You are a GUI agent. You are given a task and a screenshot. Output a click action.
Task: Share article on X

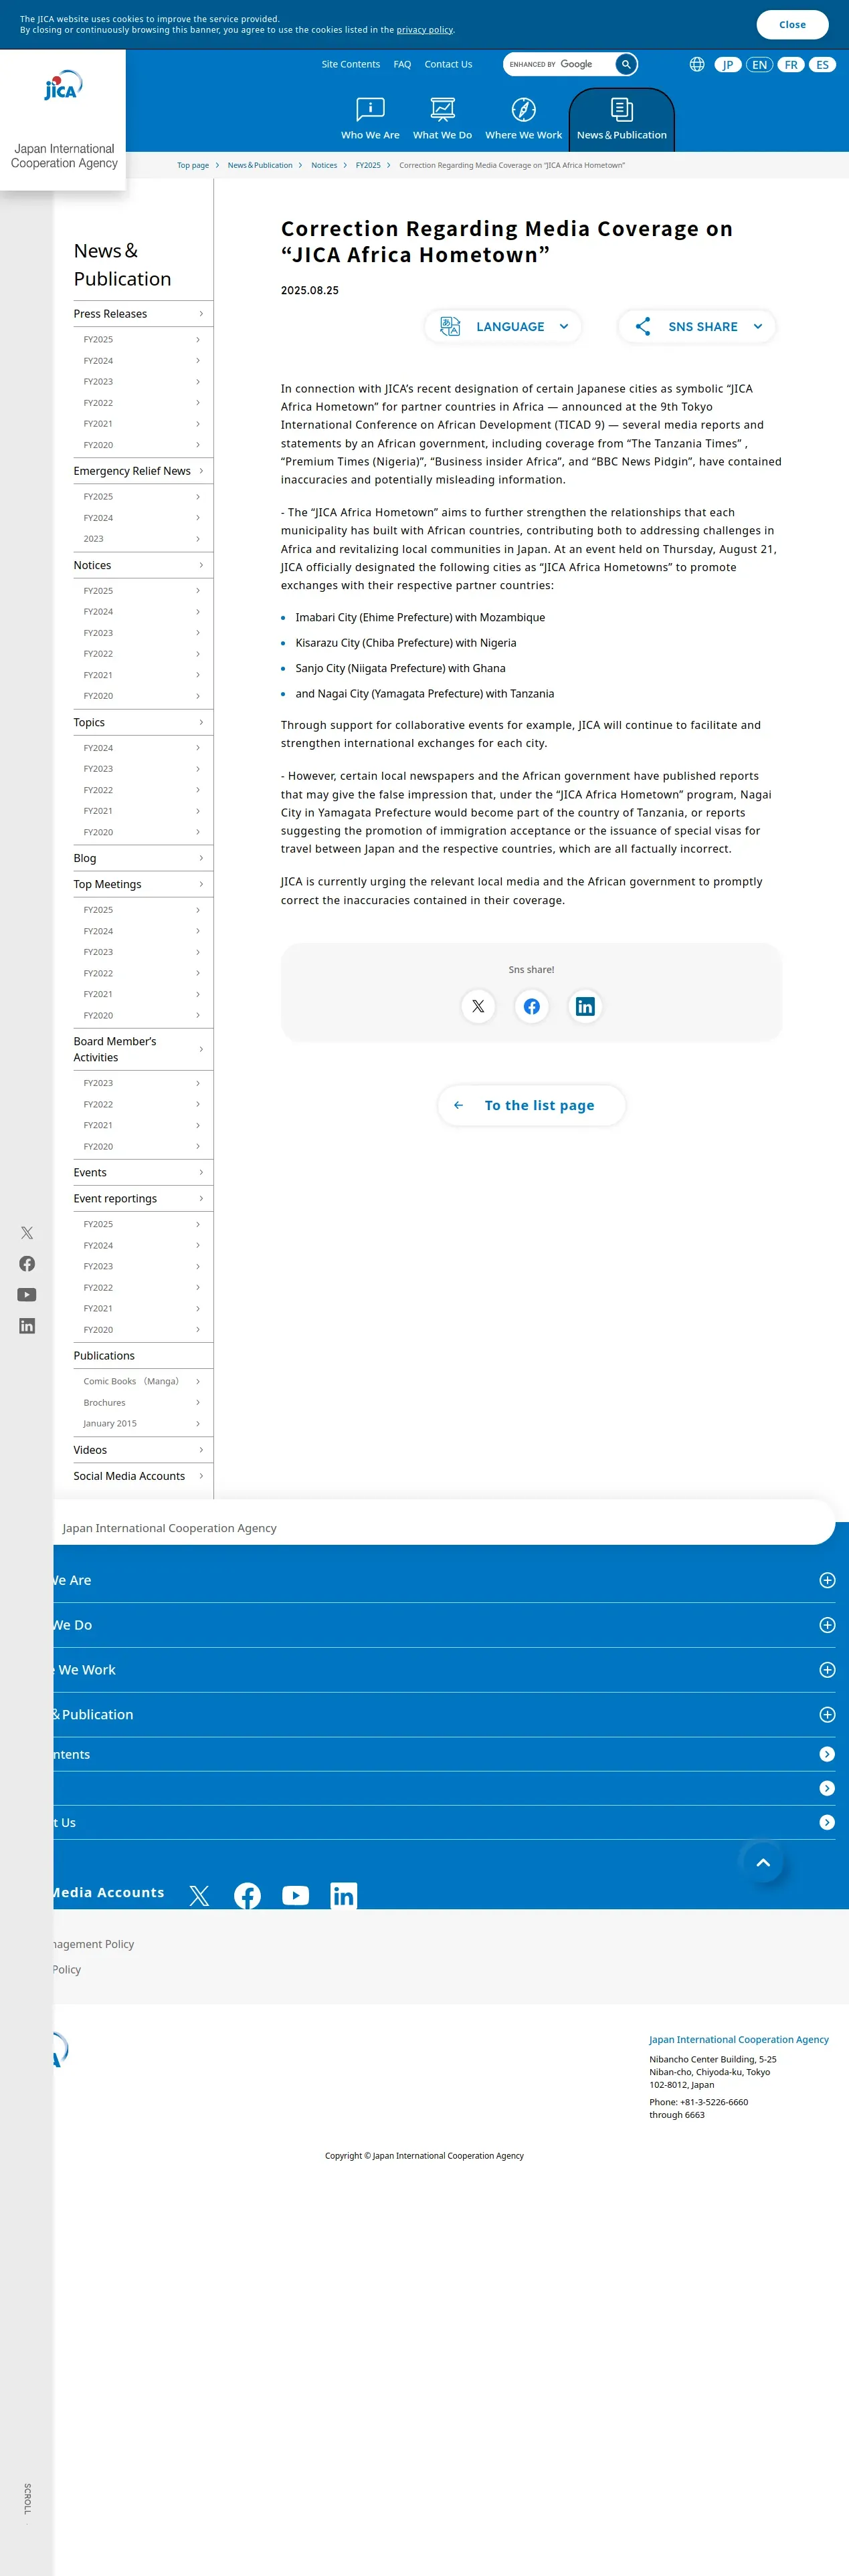478,1006
